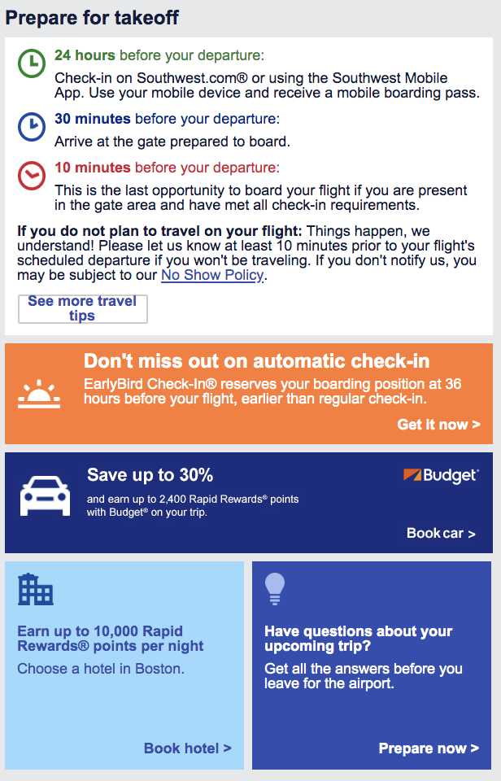Follow the Book hotel link
Image resolution: width=501 pixels, height=781 pixels.
coord(187,748)
